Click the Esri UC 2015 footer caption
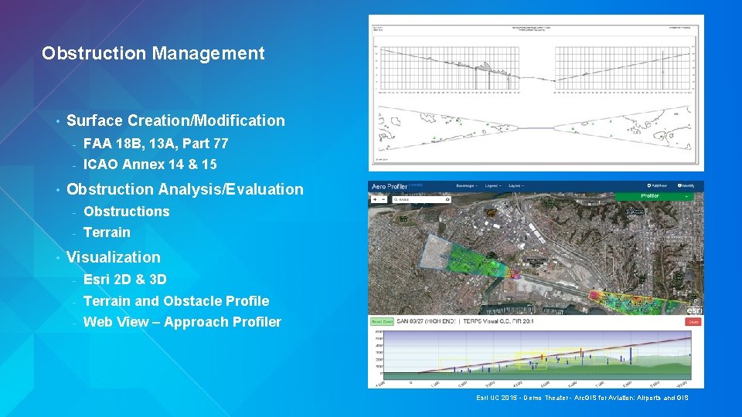Screen dimensions: 742x417 click(x=582, y=398)
